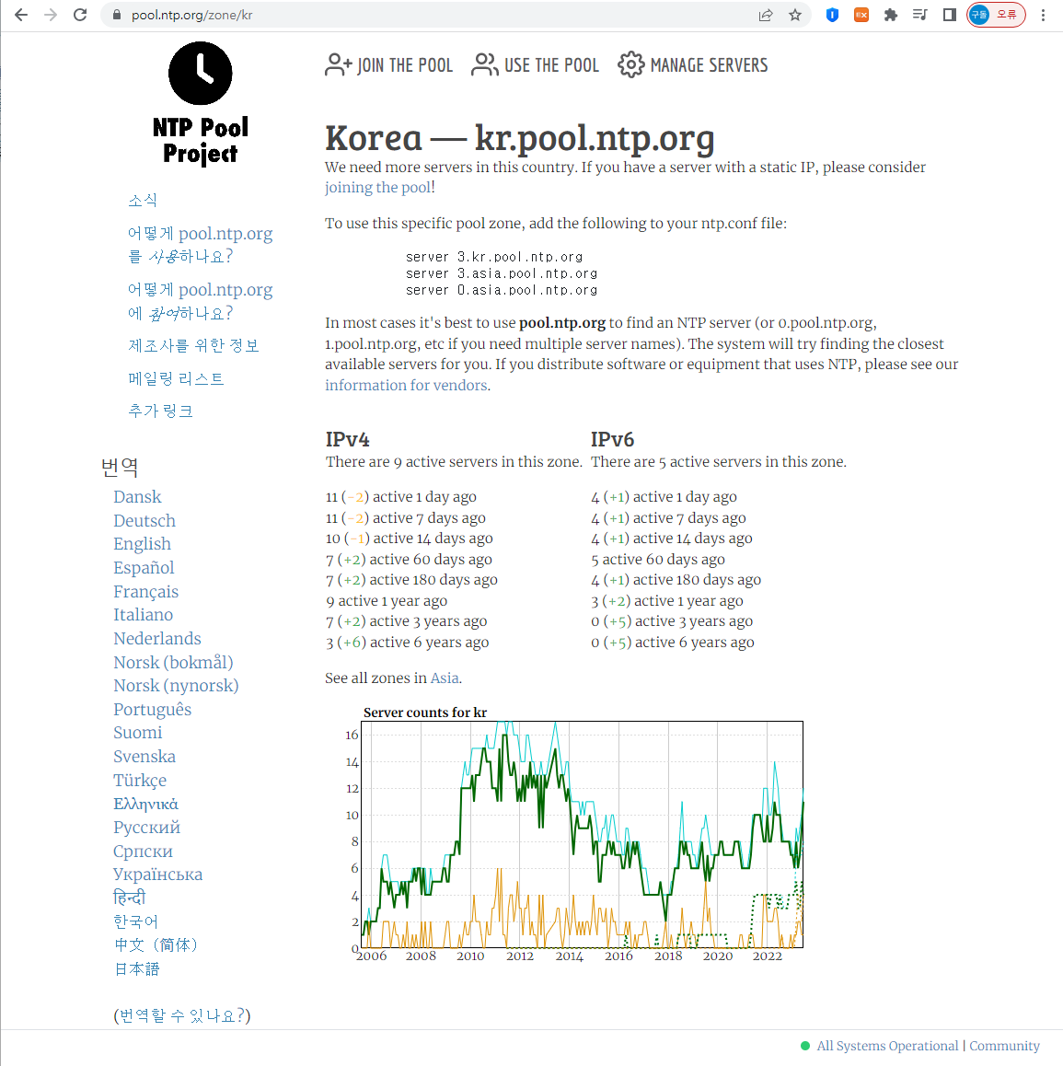Open the Asia zones link
The height and width of the screenshot is (1066, 1063).
pos(445,678)
